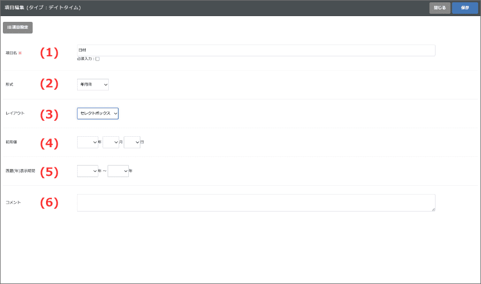The width and height of the screenshot is (481, 284).
Task: Open the 初期値 year dropdown
Action: click(x=87, y=142)
